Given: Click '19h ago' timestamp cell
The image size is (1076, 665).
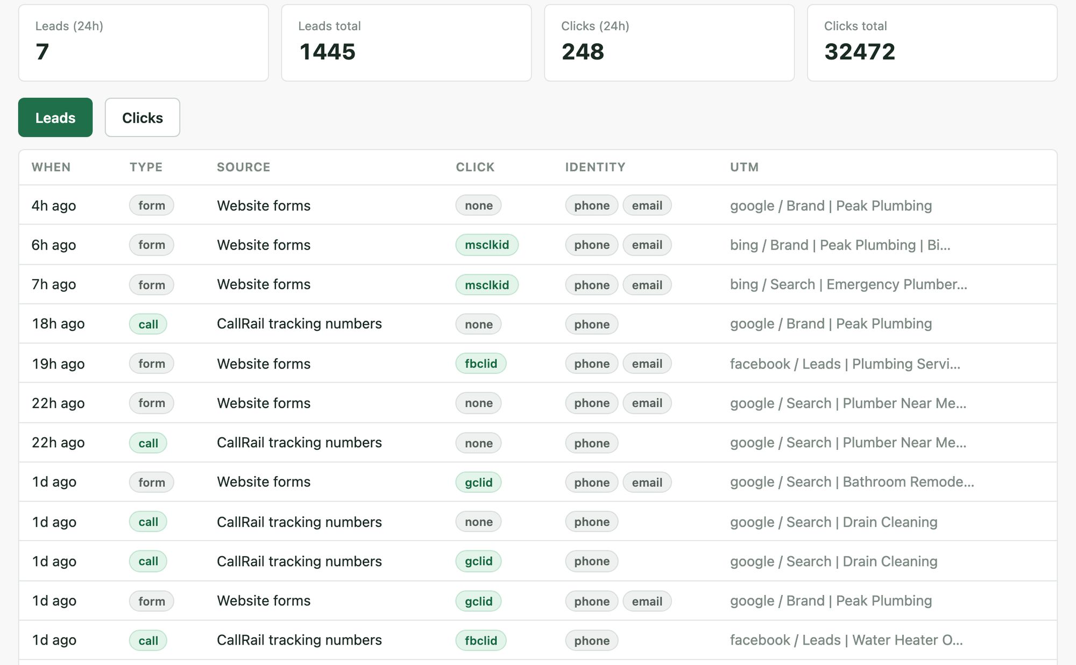Looking at the screenshot, I should point(58,364).
